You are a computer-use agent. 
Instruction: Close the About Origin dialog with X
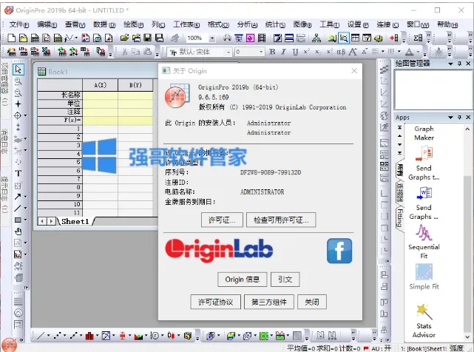pos(354,71)
